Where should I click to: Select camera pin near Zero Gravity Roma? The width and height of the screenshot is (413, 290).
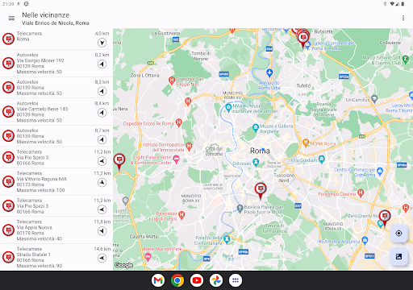pos(385,218)
